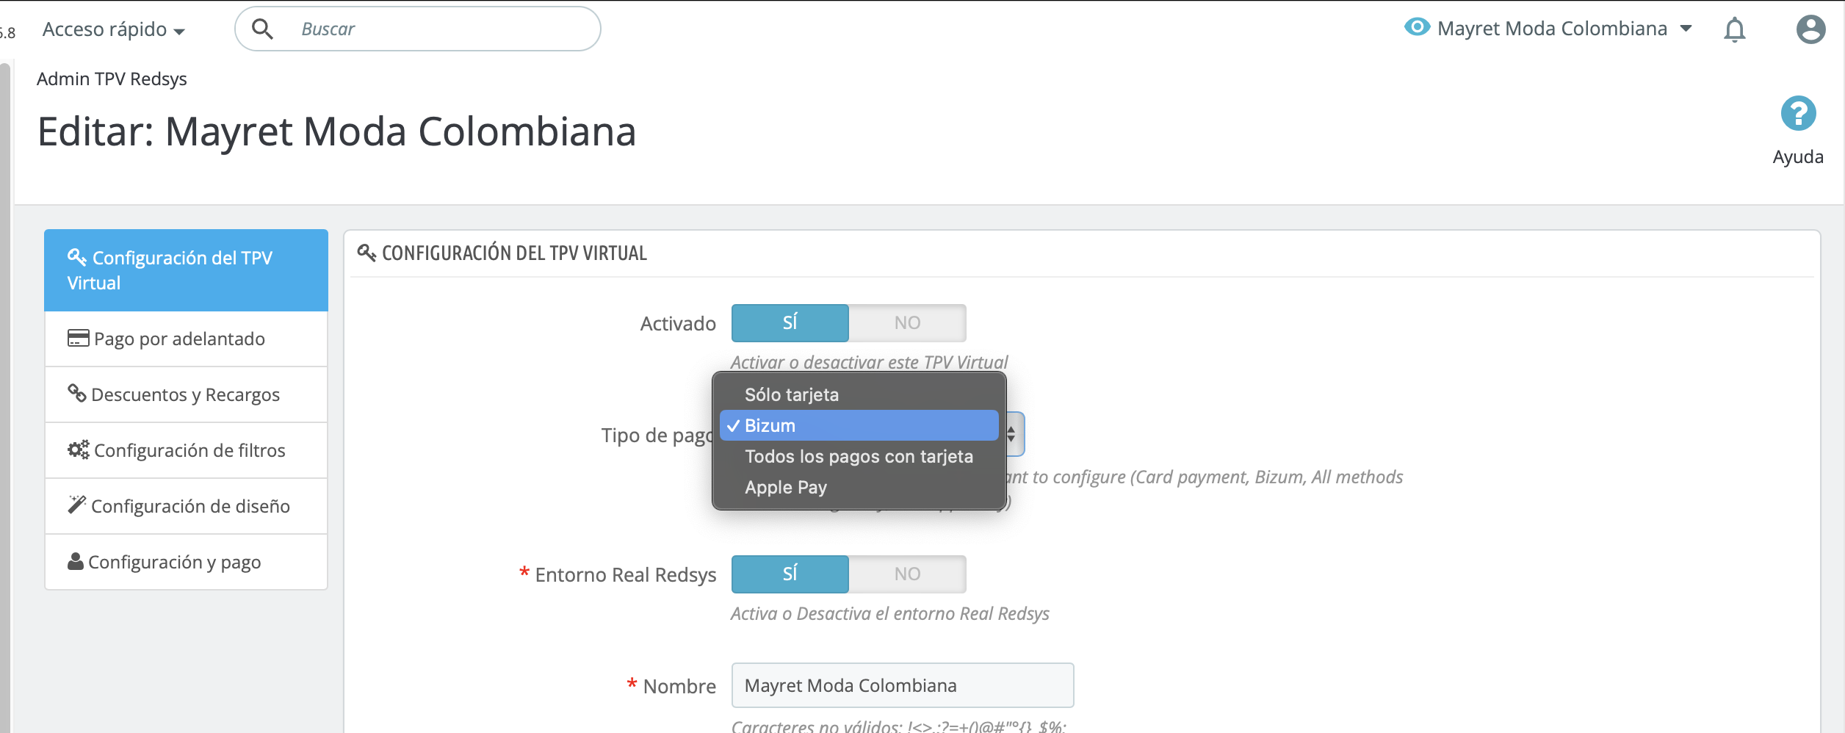Viewport: 1845px width, 733px height.
Task: Choose Todos los pagos con tarjeta option
Action: click(x=859, y=456)
